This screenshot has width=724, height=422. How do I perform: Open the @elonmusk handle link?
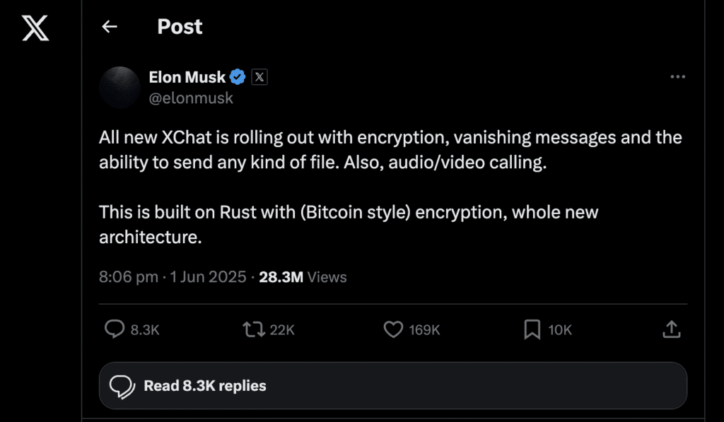[x=191, y=98]
